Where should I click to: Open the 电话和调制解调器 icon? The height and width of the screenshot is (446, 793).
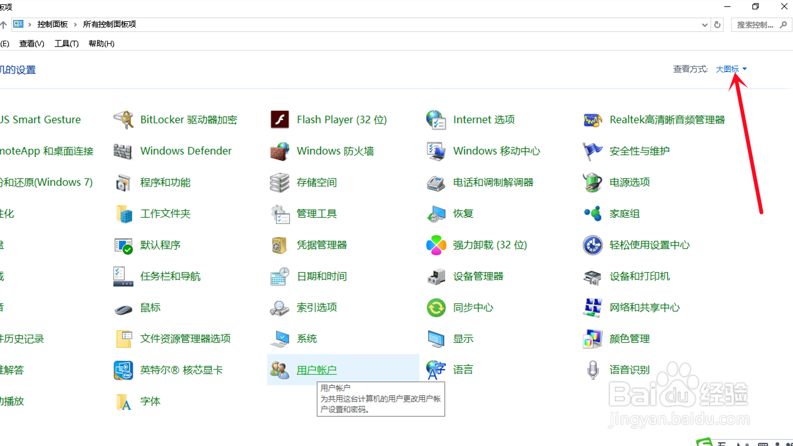coord(436,182)
